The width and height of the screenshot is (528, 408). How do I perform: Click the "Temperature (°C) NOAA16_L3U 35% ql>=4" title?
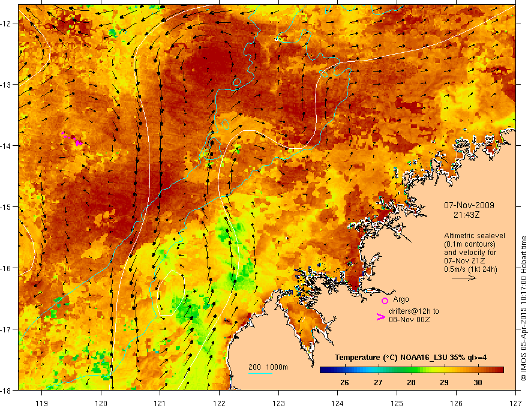tap(410, 357)
